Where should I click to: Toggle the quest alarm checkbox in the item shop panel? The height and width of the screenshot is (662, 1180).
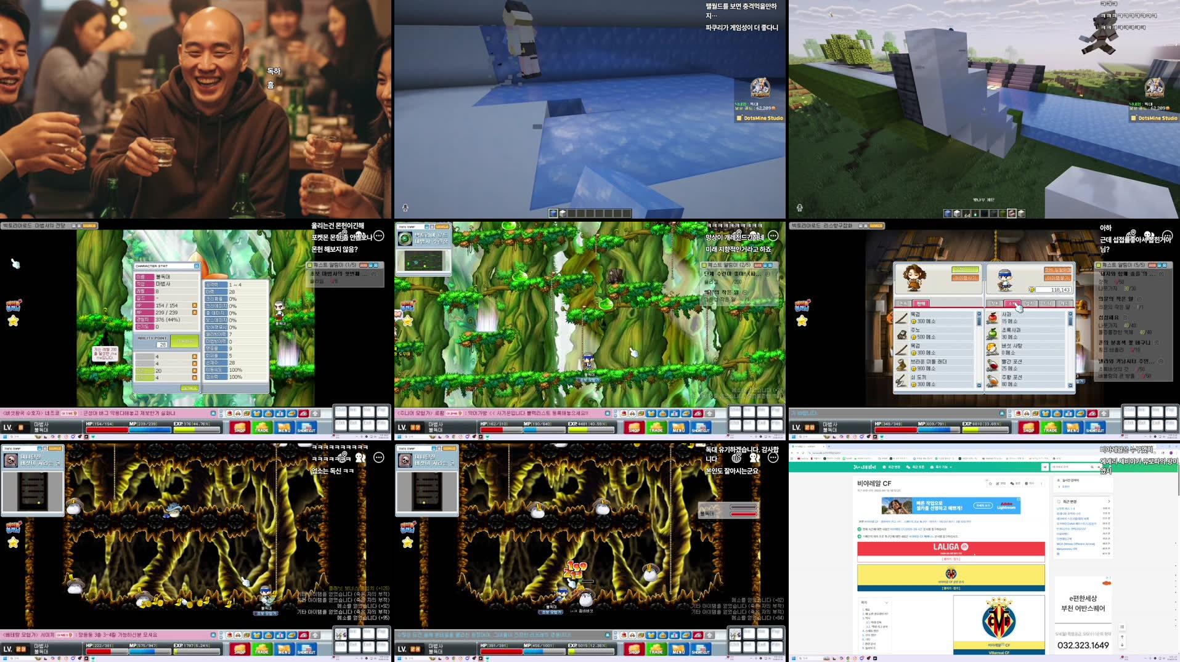pyautogui.click(x=1099, y=265)
